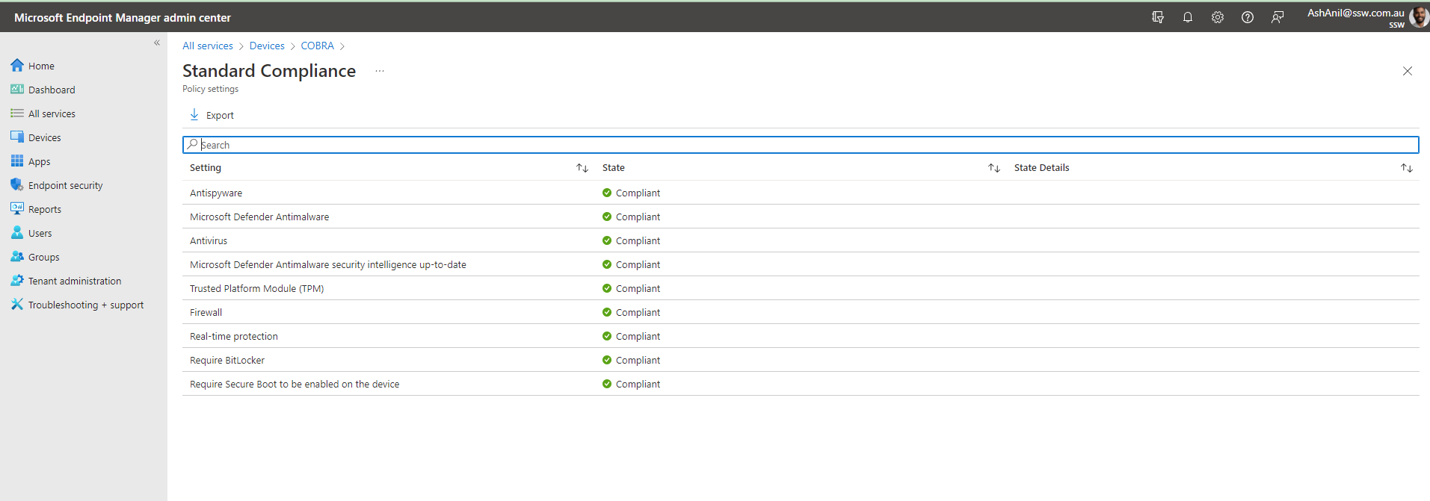Viewport: 1430px width, 501px height.
Task: Open the AshAnil account profile avatar
Action: pos(1418,17)
